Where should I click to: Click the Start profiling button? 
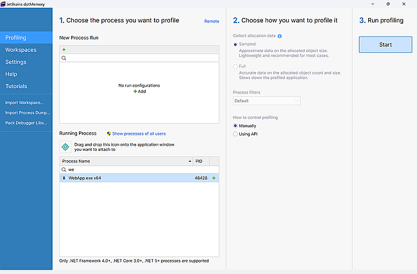tap(386, 45)
